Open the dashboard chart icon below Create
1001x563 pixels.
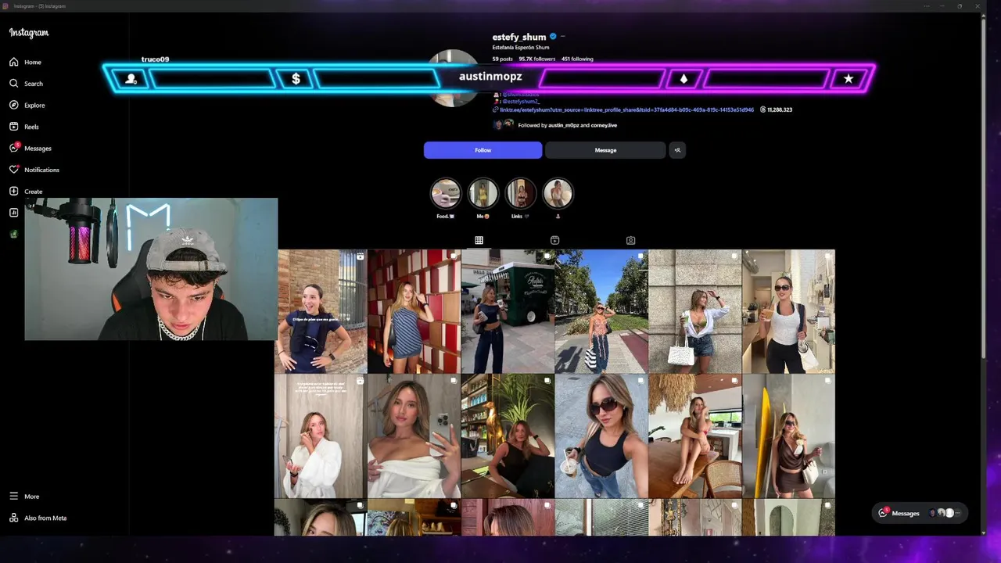pos(13,213)
